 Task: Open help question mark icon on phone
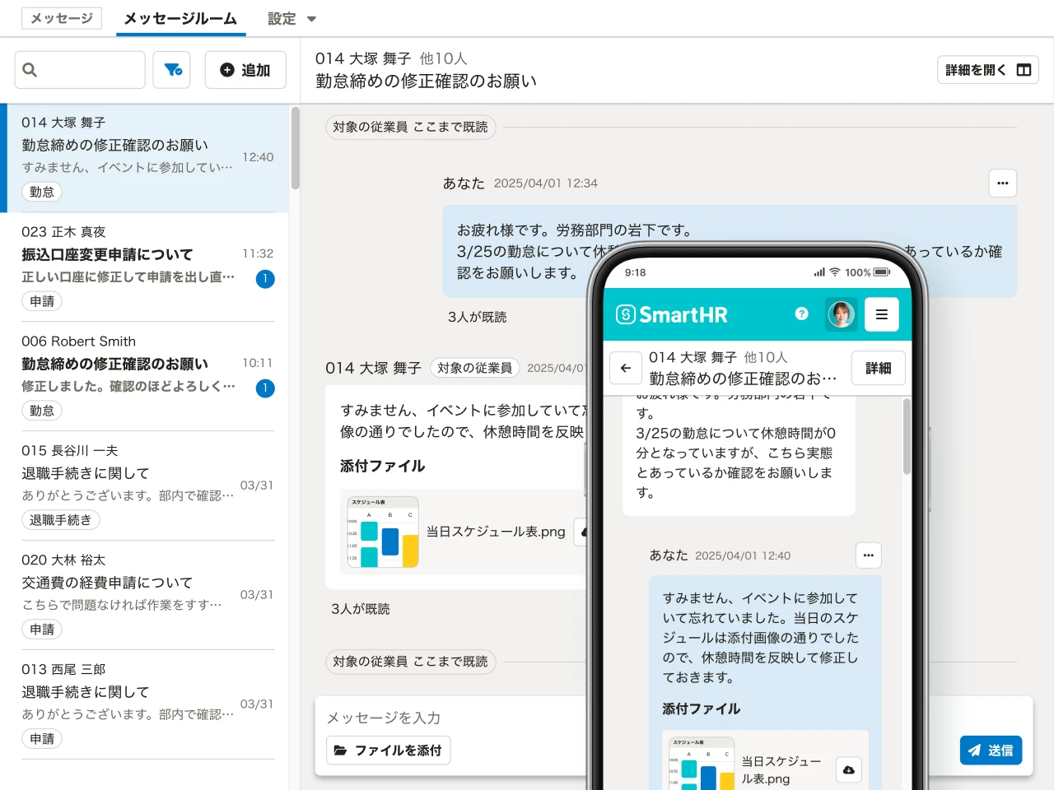pos(801,314)
